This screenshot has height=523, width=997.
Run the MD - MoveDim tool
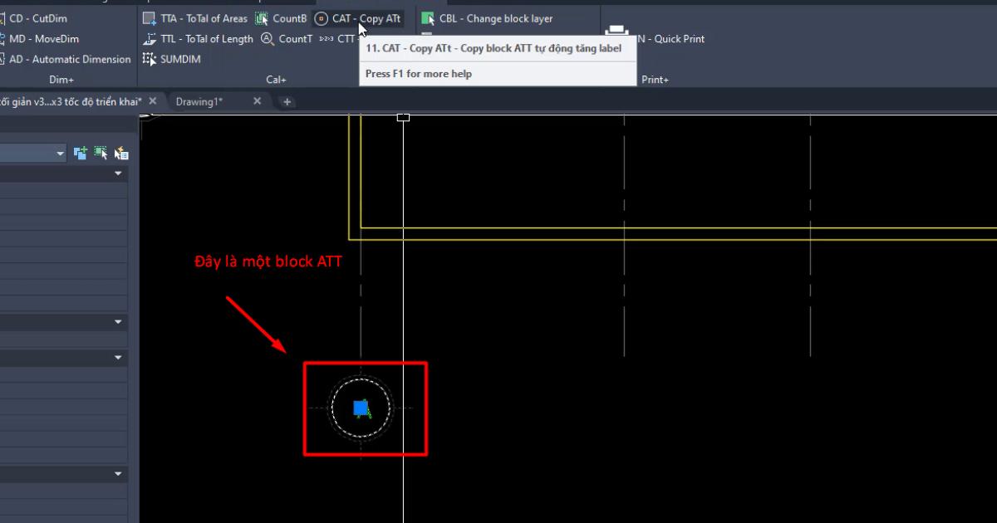click(x=40, y=39)
